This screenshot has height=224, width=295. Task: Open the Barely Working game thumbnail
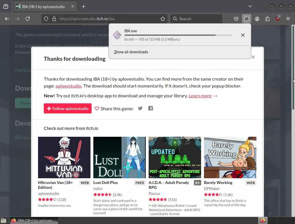[x=230, y=157]
